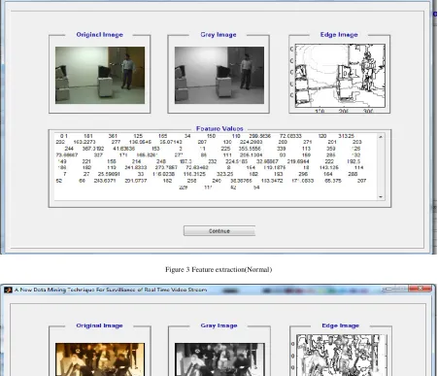Image resolution: width=438 pixels, height=376 pixels.
Task: Click the 'Figure 3 Feature extraction(Normal)' caption
Action: [219, 269]
